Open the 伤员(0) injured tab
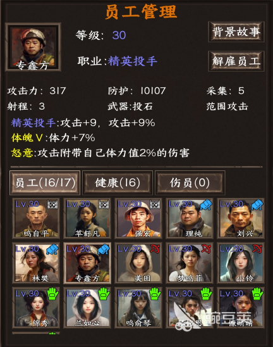This screenshot has width=273, height=347. tap(190, 183)
